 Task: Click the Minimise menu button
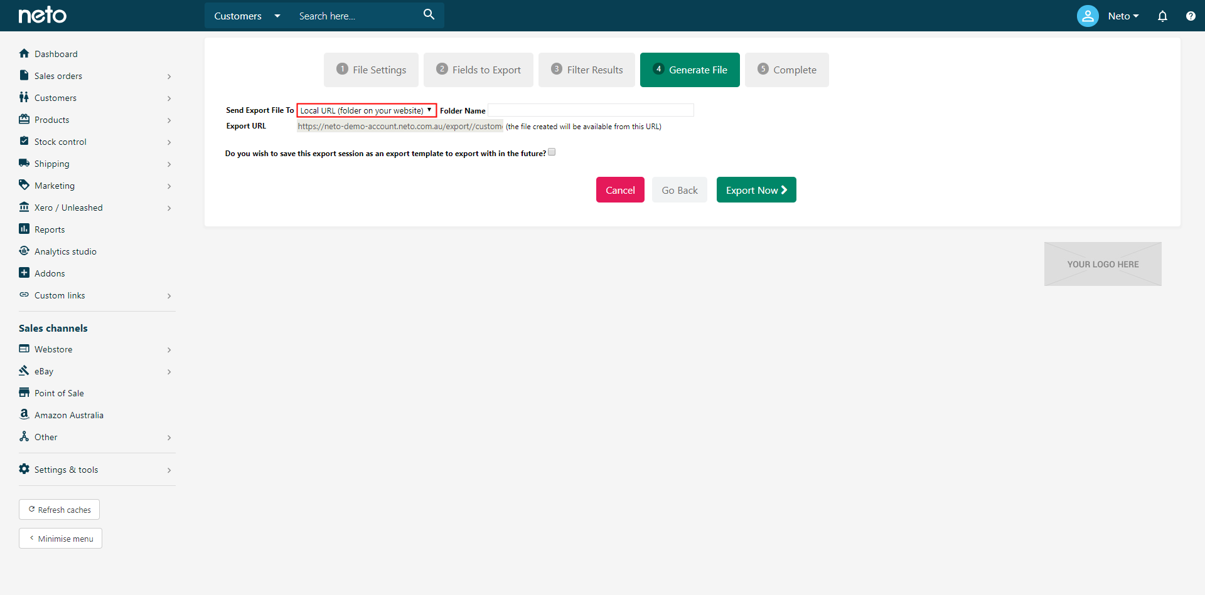pyautogui.click(x=60, y=539)
